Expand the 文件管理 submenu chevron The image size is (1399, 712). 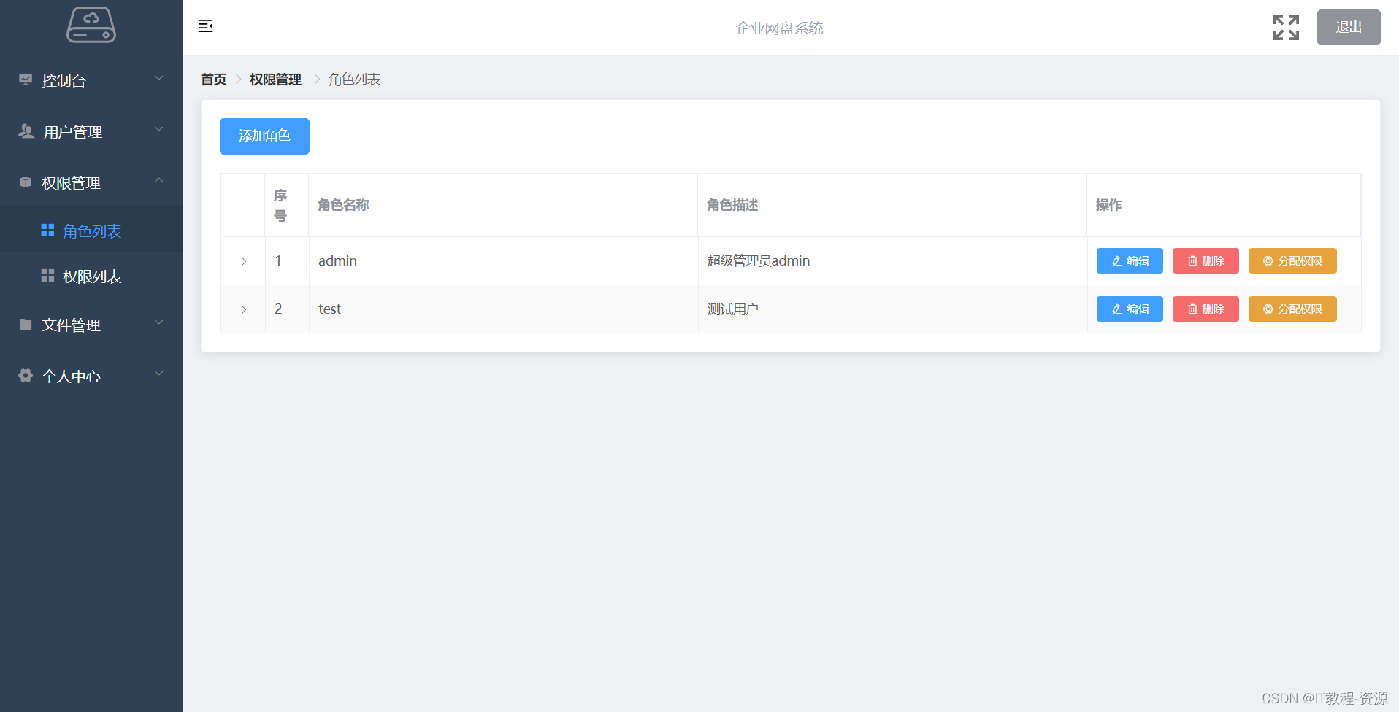(159, 322)
